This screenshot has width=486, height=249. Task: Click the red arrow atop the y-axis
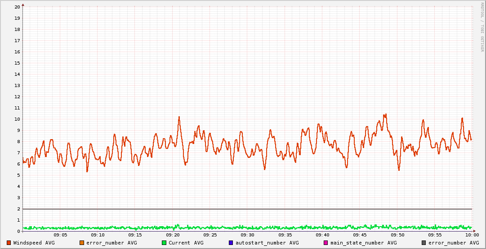pyautogui.click(x=23, y=4)
